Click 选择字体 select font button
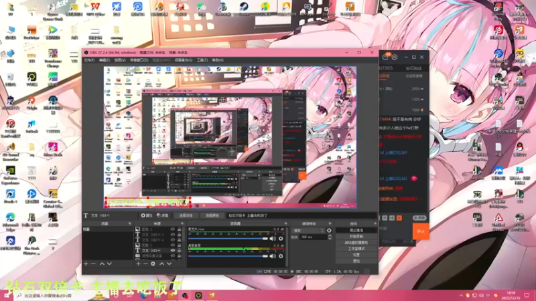The image size is (536, 301). pyautogui.click(x=186, y=215)
